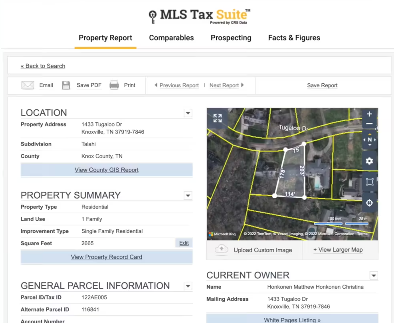Click the Print link

(130, 85)
